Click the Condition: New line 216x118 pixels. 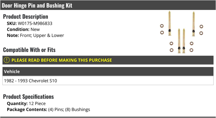[x=23, y=29]
